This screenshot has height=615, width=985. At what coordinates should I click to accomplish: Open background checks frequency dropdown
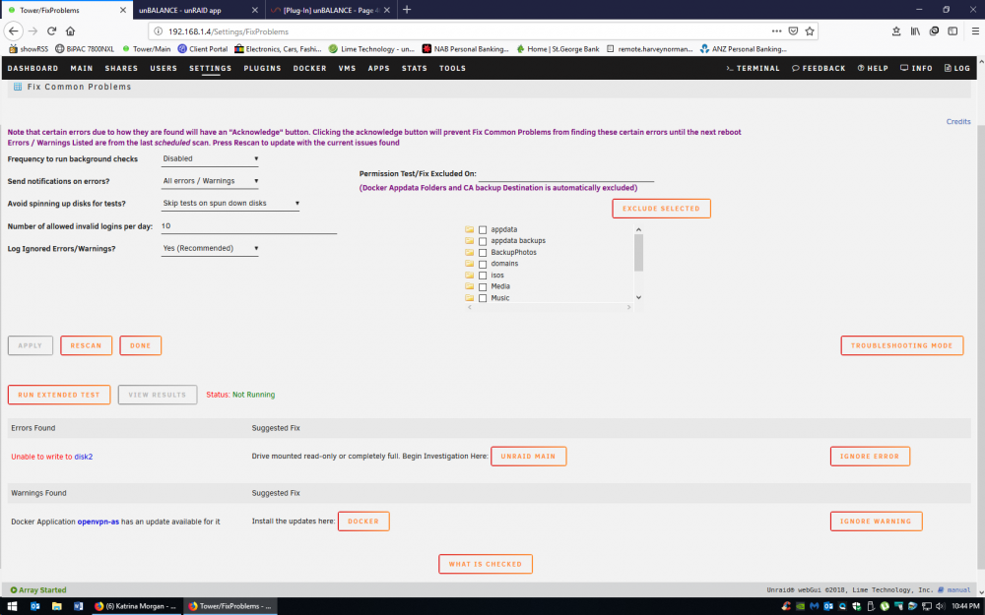[210, 158]
